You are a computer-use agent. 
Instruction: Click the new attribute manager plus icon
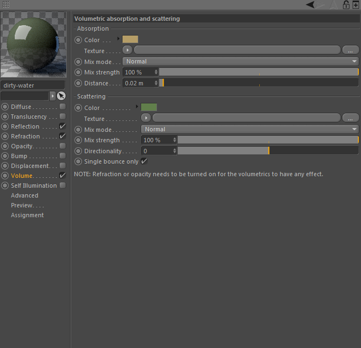tap(356, 4)
